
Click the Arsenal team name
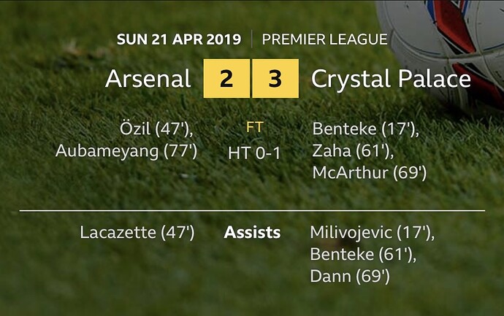148,79
